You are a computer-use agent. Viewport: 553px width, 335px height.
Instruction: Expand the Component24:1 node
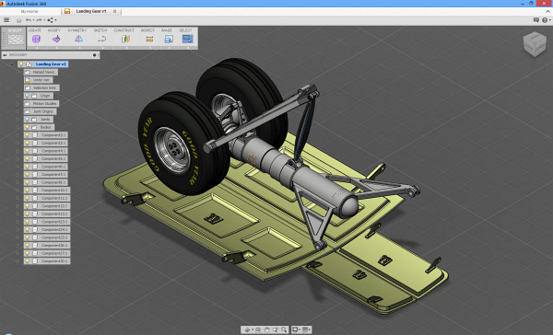[x=18, y=230]
